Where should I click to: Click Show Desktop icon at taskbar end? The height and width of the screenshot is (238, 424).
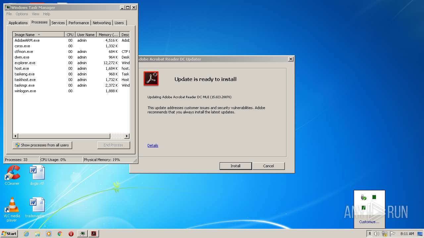coord(420,234)
